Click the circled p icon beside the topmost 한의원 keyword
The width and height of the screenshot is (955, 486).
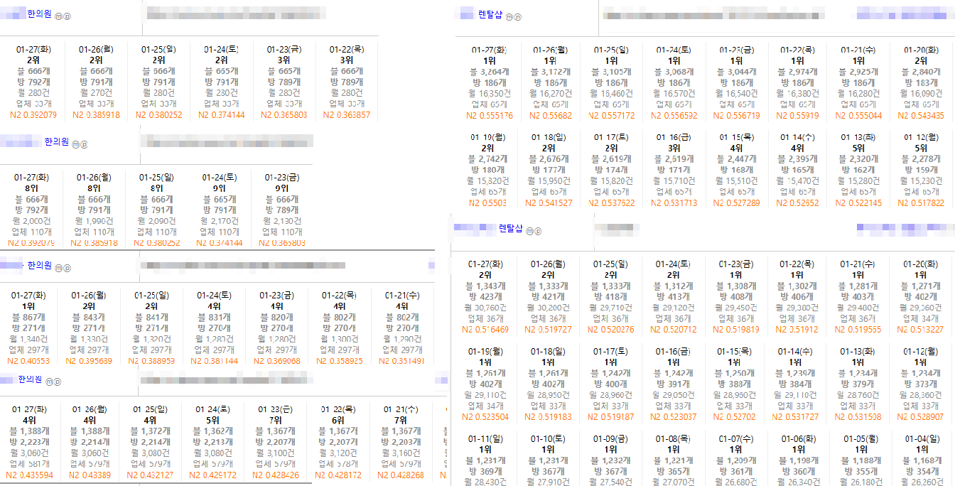[66, 16]
